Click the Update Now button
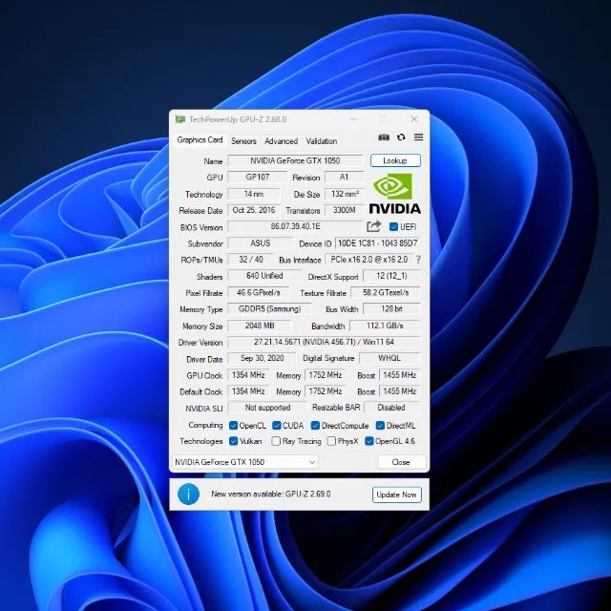Image resolution: width=611 pixels, height=611 pixels. (397, 495)
